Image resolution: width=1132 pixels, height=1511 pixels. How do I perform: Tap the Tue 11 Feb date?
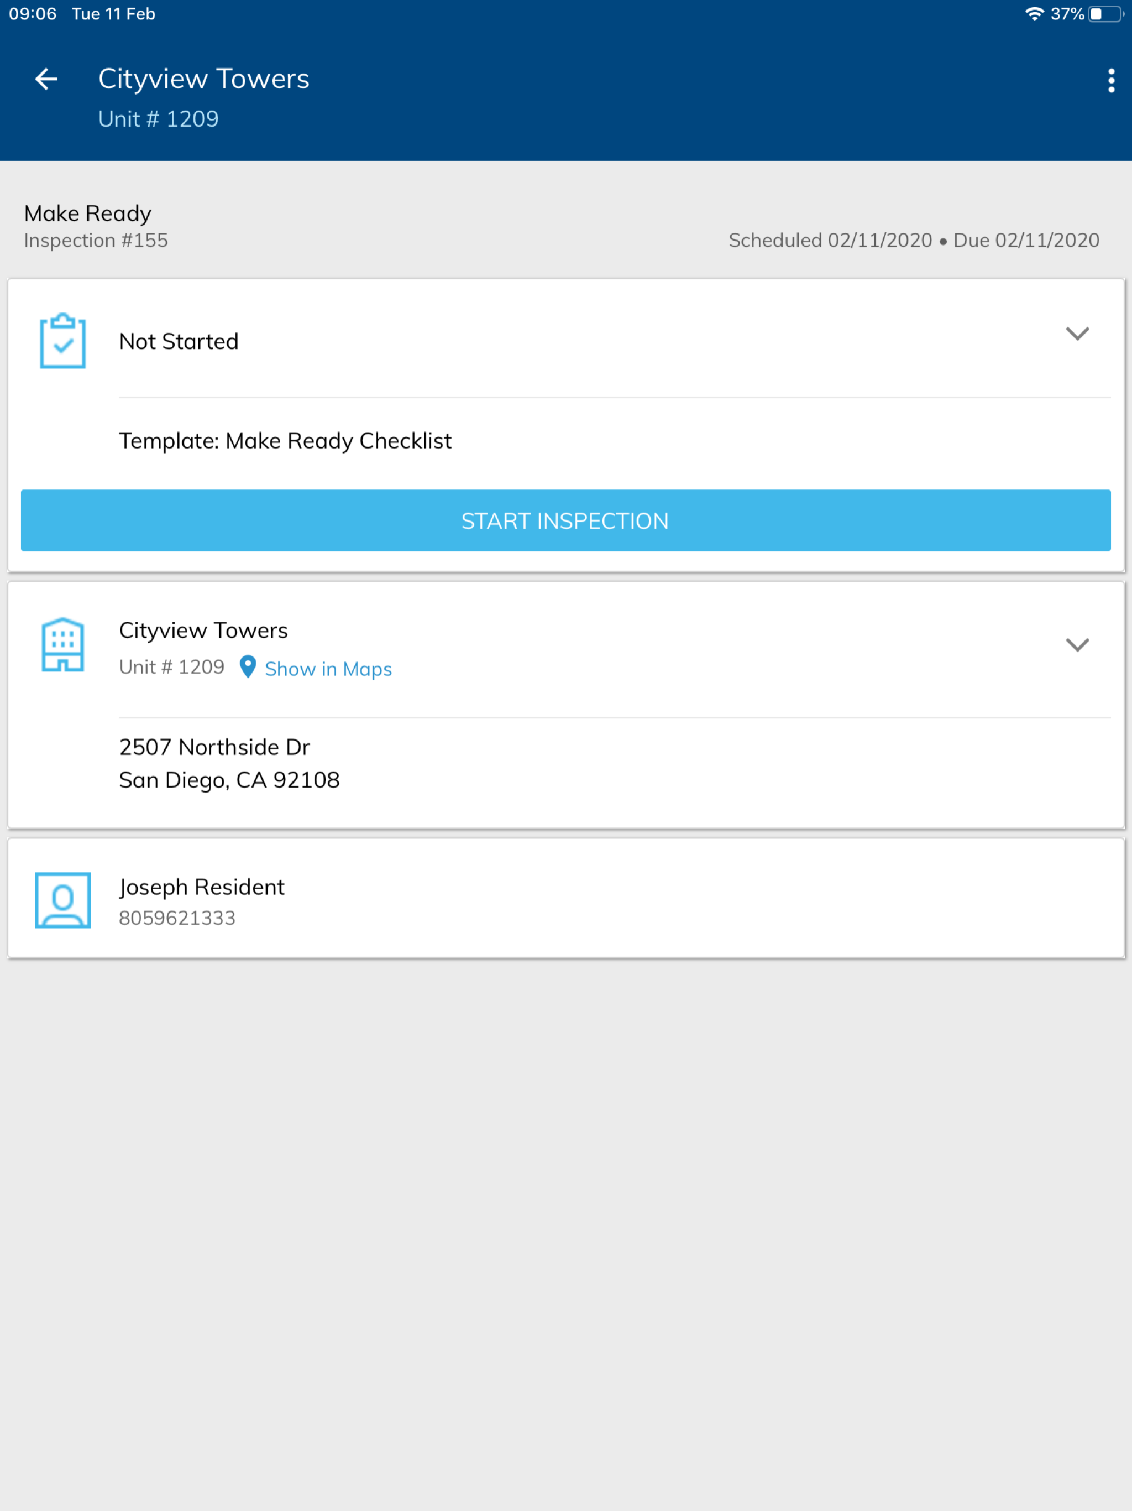coord(113,14)
